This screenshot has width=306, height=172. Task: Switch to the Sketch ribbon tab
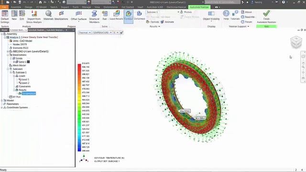click(x=54, y=7)
